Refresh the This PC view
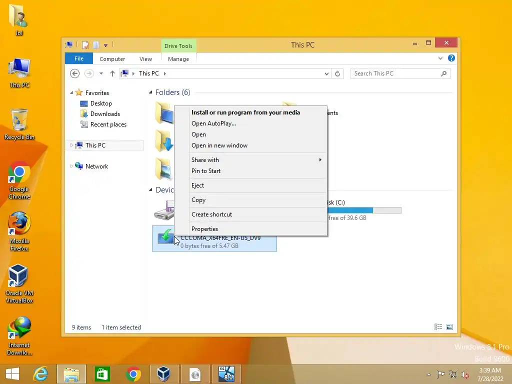This screenshot has width=512, height=384. [x=337, y=74]
